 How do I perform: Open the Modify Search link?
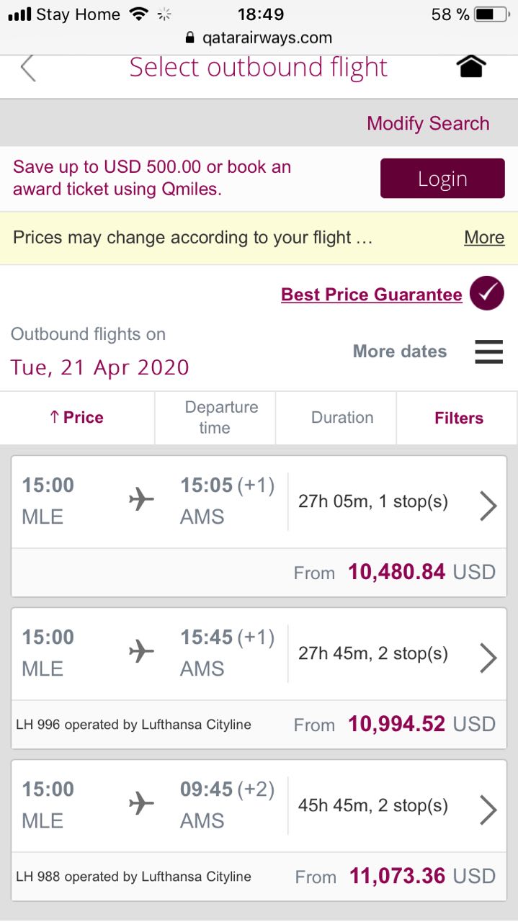428,123
